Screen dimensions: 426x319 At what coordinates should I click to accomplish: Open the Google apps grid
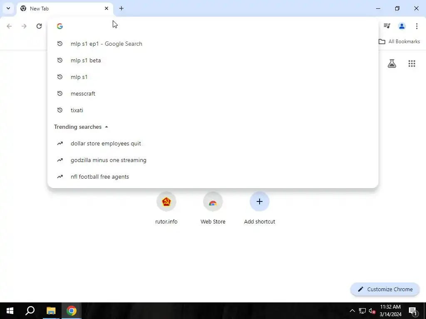click(x=412, y=64)
